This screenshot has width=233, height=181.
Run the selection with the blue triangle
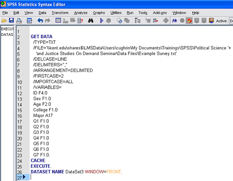pyautogui.click(x=102, y=21)
